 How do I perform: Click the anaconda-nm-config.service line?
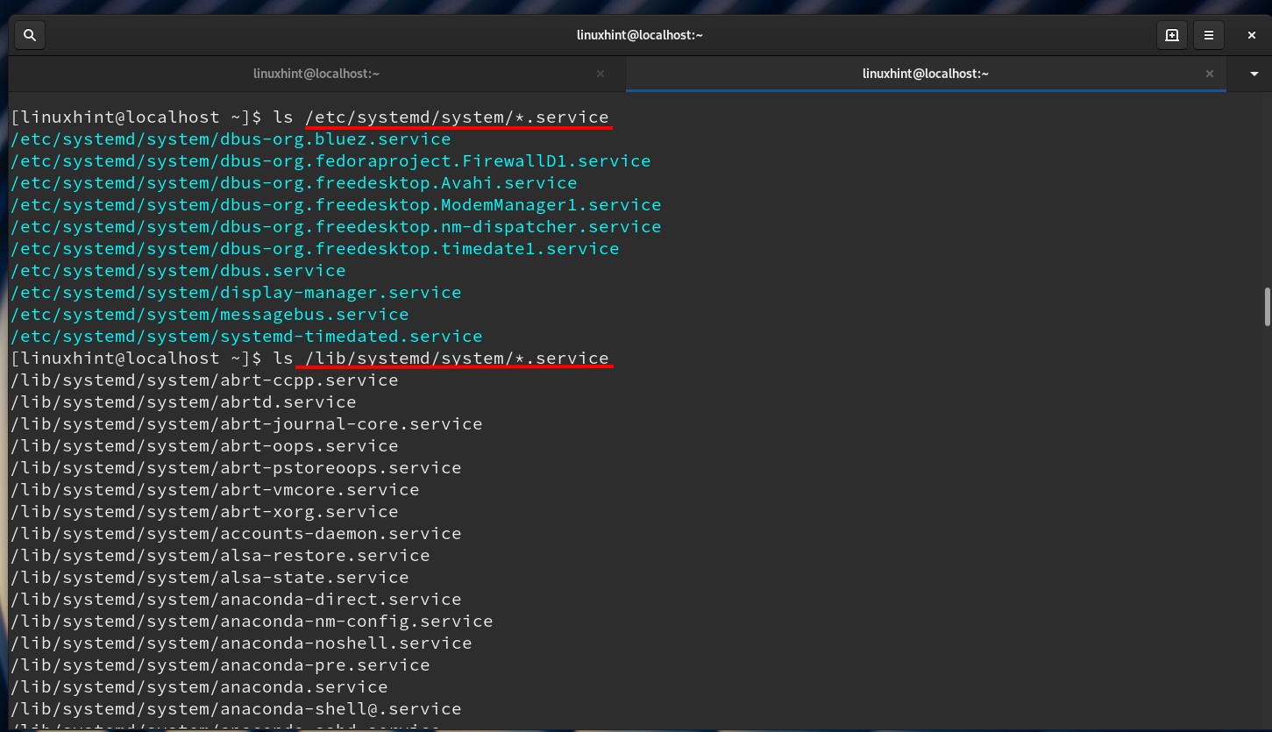[252, 622]
